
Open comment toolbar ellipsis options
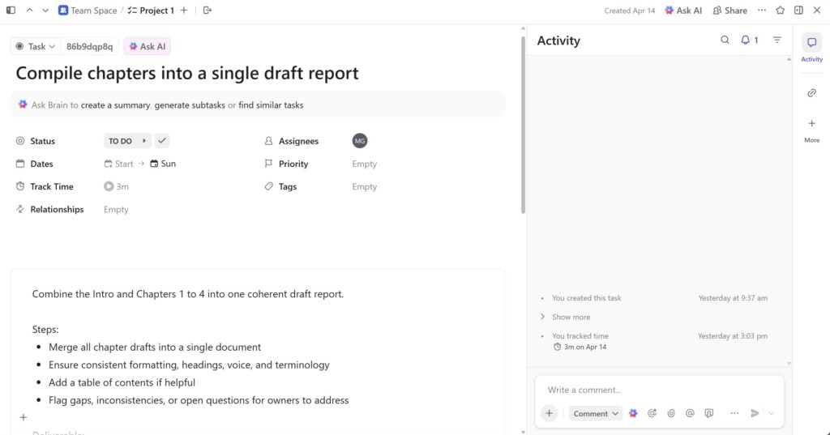(x=734, y=413)
